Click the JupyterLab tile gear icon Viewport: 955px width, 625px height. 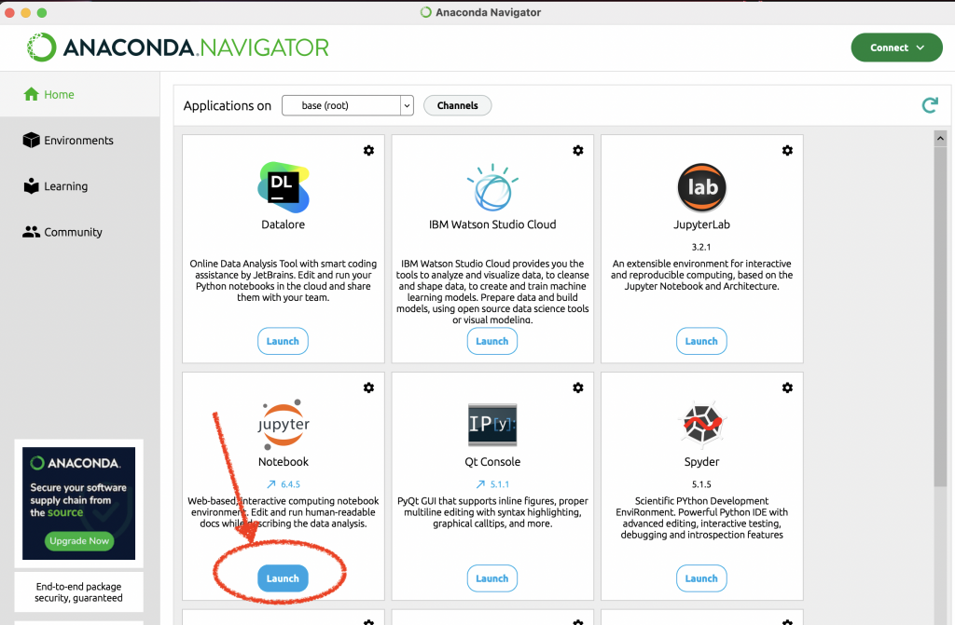click(x=787, y=151)
